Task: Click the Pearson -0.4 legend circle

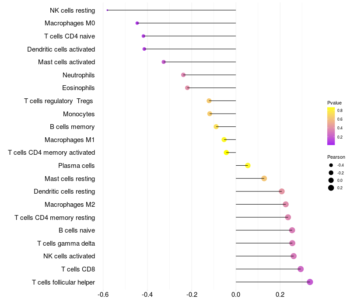Action: pos(331,165)
